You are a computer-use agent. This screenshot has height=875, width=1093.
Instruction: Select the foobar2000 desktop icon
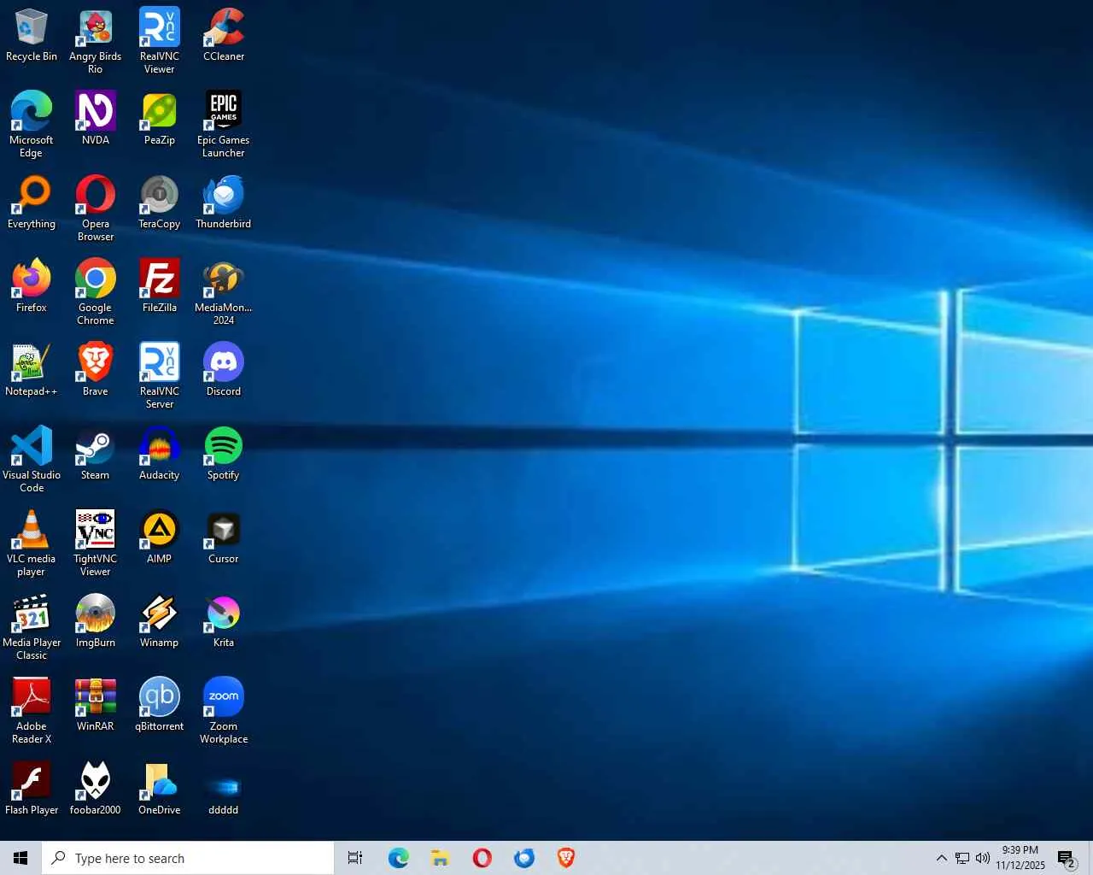[x=96, y=788]
